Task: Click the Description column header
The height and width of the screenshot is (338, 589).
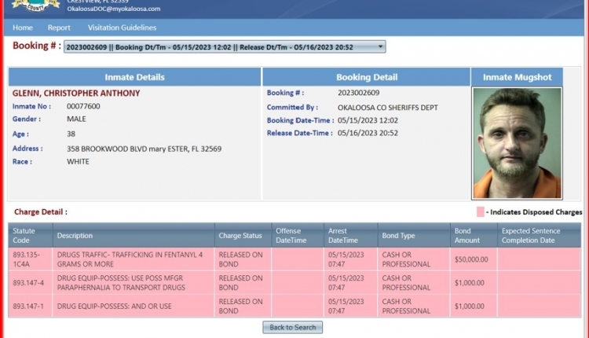Action: (x=75, y=235)
